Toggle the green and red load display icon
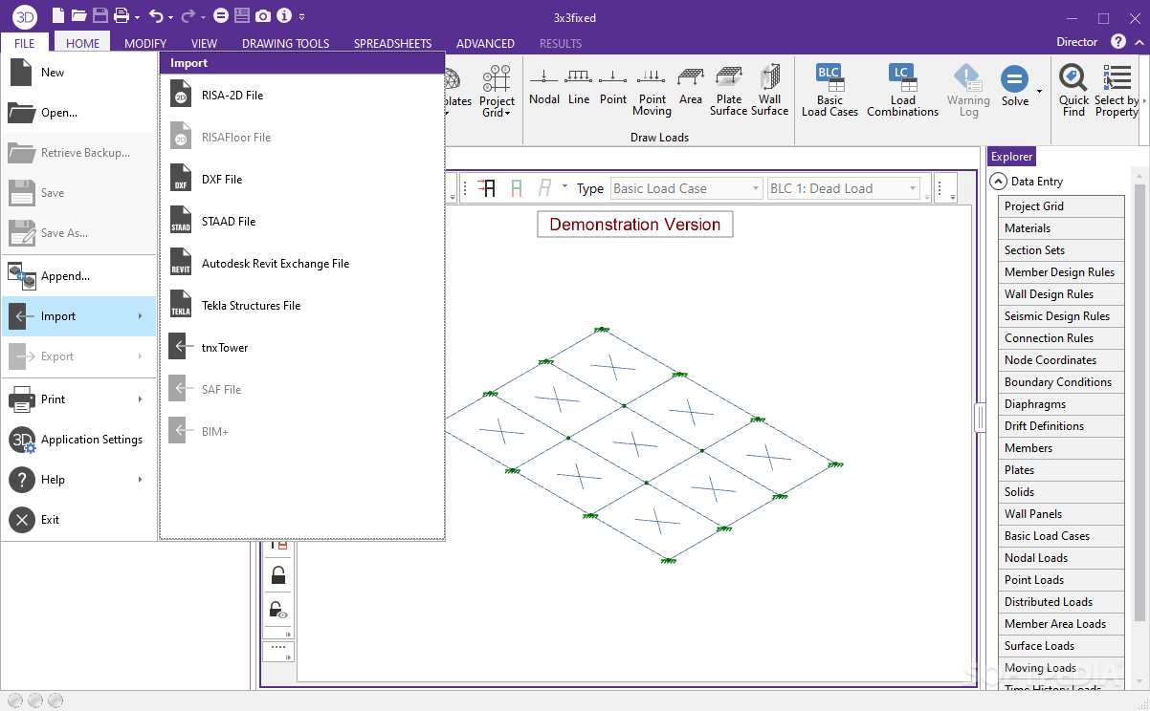1150x711 pixels. point(517,188)
